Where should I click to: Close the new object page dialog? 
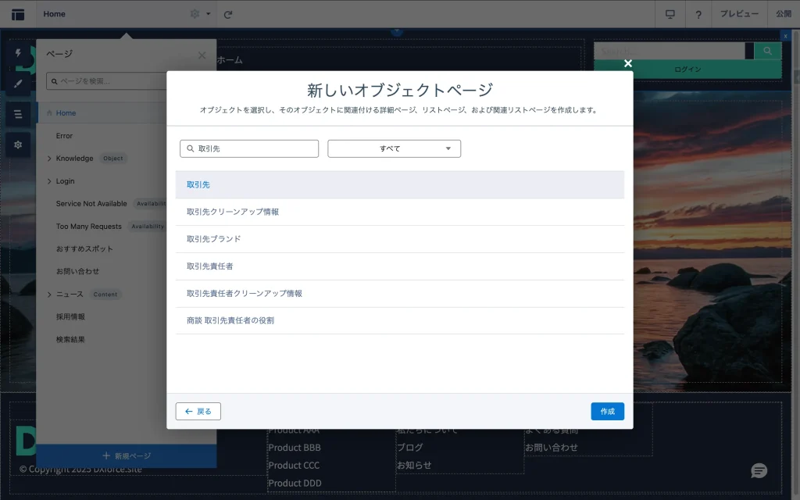click(627, 63)
